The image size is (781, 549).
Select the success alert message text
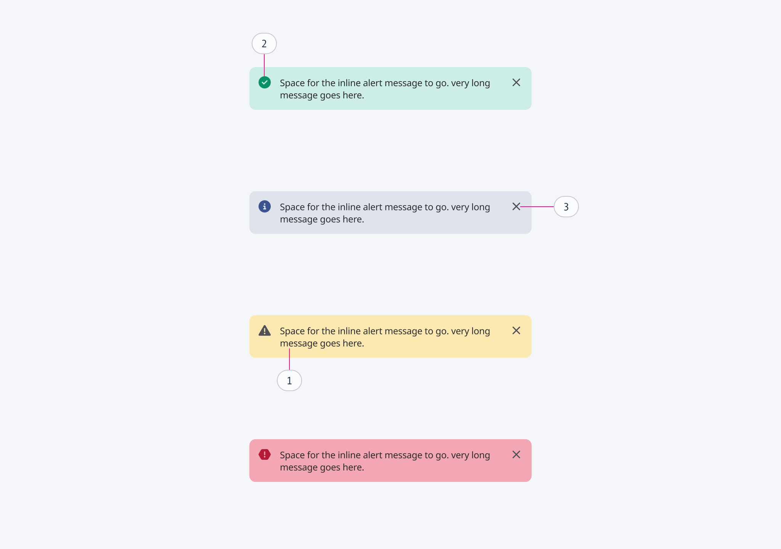tap(385, 89)
